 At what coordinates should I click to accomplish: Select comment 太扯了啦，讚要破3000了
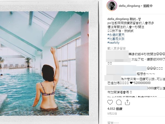(x=148, y=60)
